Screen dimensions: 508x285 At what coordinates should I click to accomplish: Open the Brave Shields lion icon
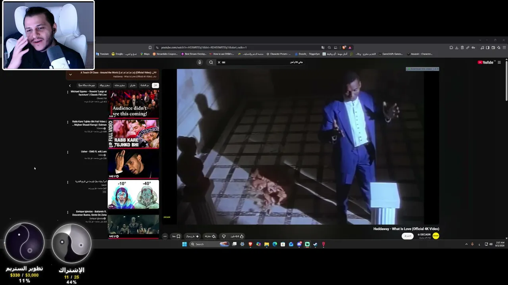coord(344,47)
